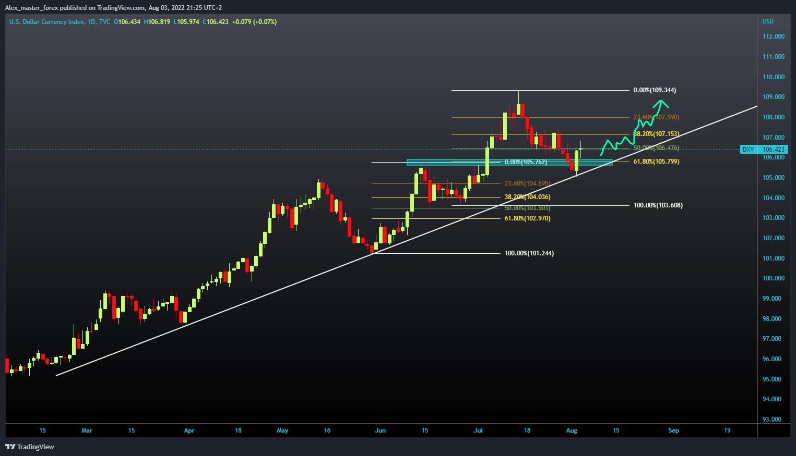Click the 61.80%(102.970) Fibonacci label
This screenshot has width=796, height=456.
(x=527, y=218)
